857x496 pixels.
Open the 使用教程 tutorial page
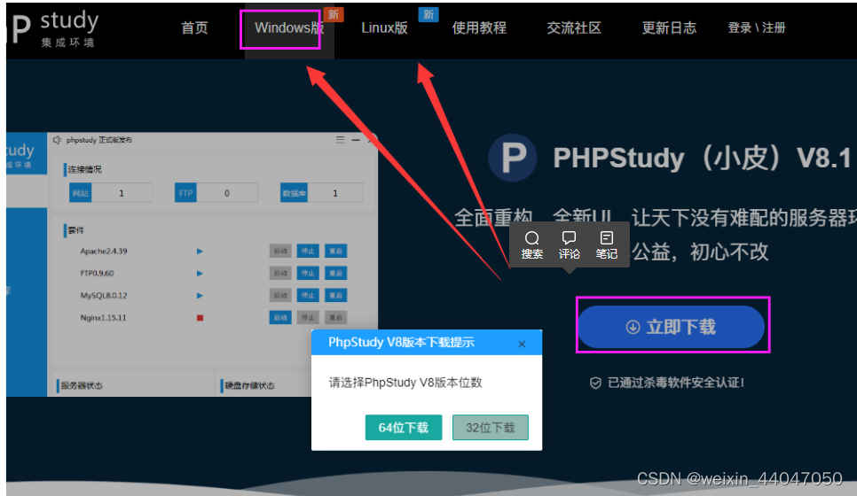pos(479,27)
